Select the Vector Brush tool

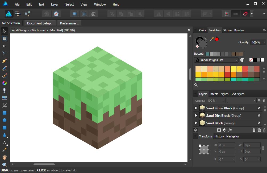5,76
